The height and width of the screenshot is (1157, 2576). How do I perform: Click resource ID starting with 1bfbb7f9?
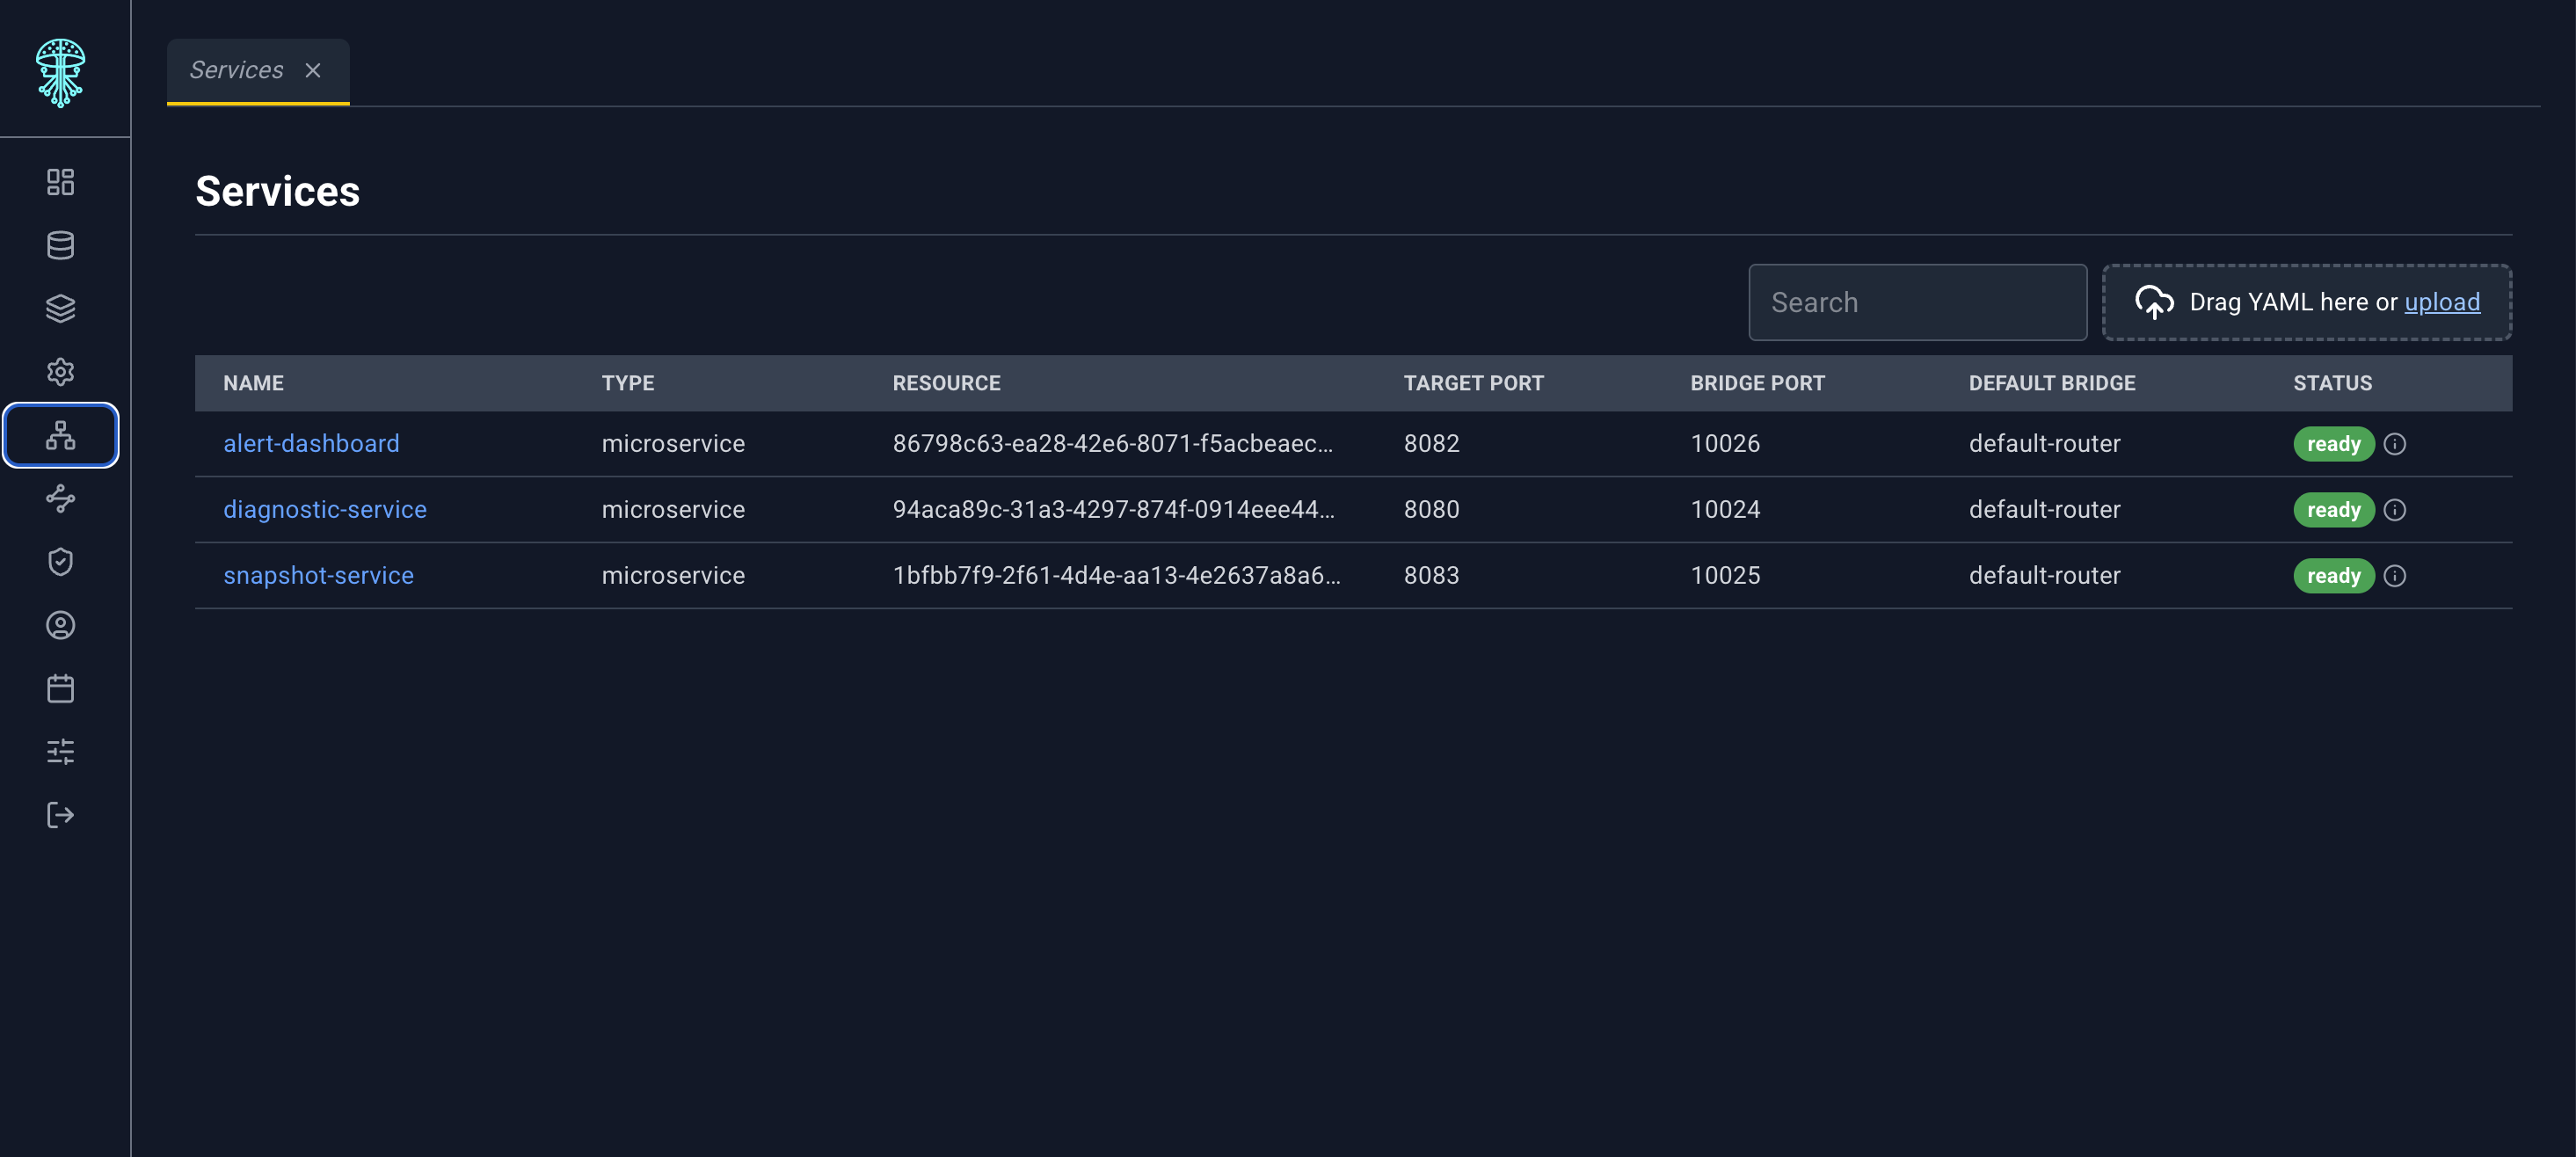pos(1116,575)
